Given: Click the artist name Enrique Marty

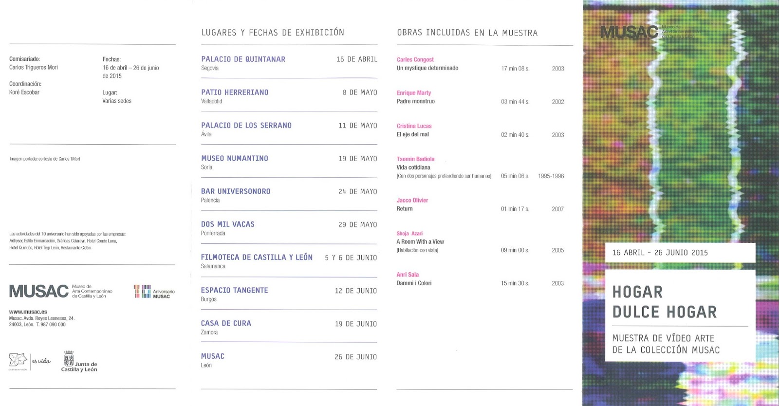Looking at the screenshot, I should (413, 92).
